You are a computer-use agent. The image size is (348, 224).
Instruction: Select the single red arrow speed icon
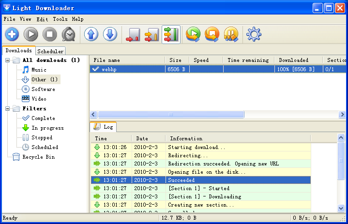(133, 35)
